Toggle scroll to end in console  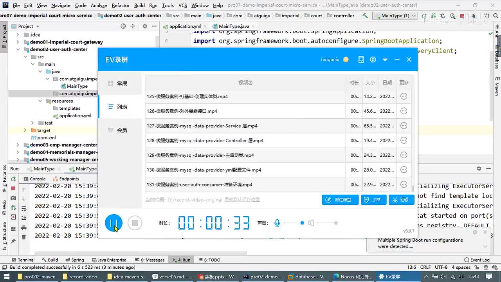point(24,218)
